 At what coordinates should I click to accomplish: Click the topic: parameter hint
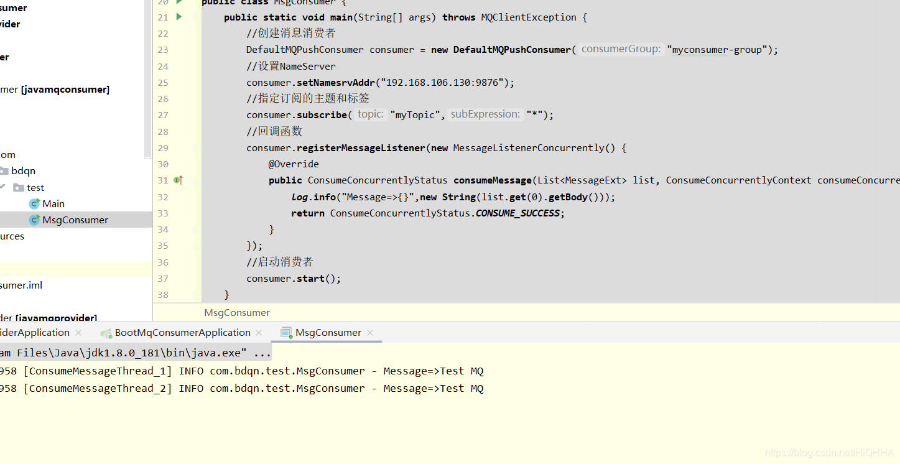tap(371, 114)
